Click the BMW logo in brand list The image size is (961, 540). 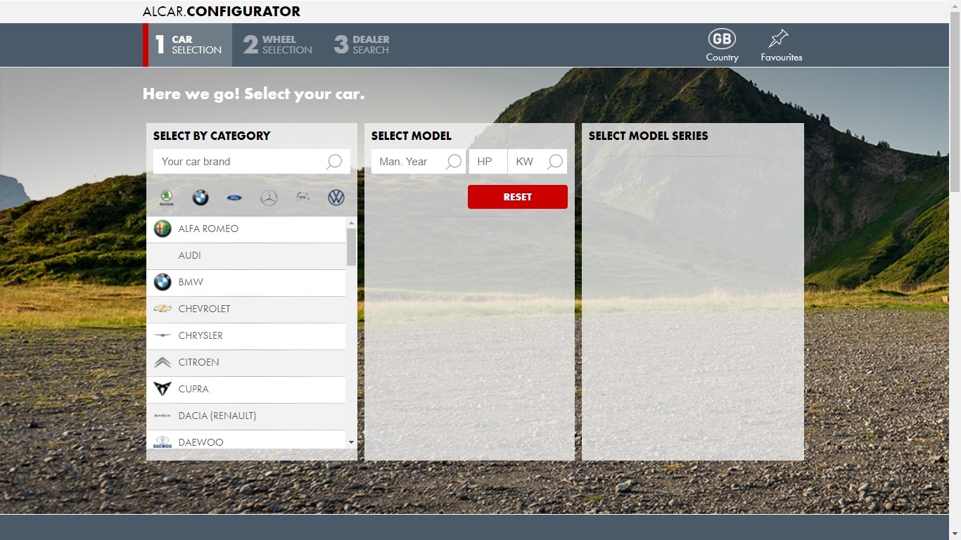pos(163,282)
